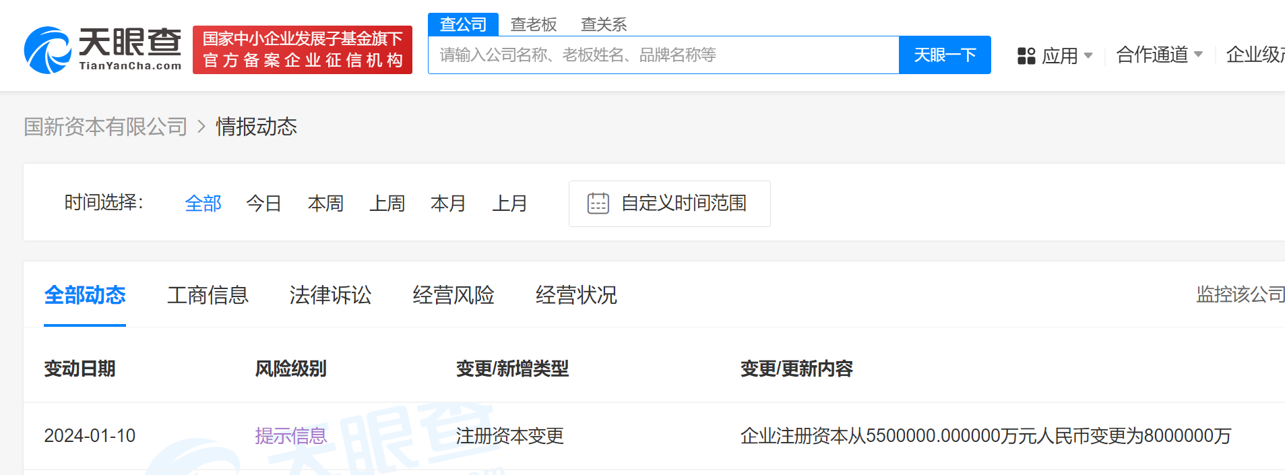
Task: Click the 提示信息 risk level link
Action: [290, 436]
